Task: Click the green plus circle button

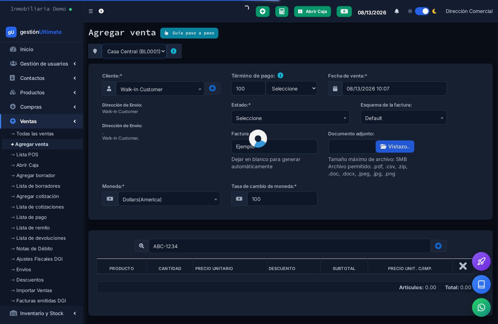Action: [x=263, y=11]
